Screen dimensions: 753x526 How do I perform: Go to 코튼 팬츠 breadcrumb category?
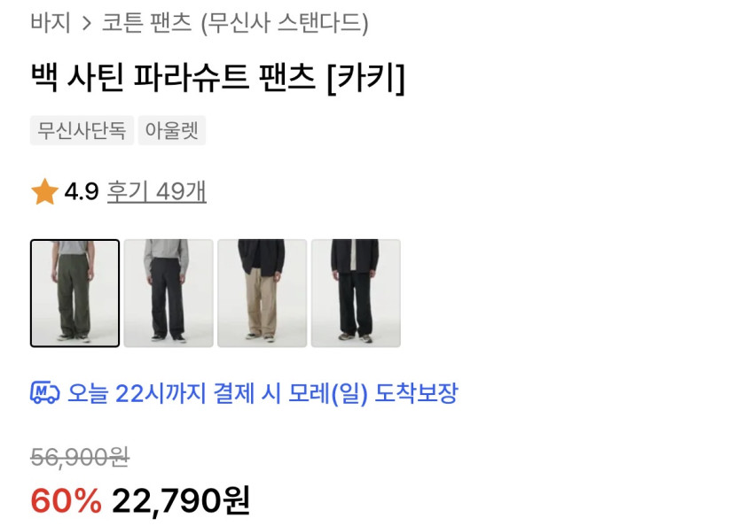pyautogui.click(x=147, y=22)
